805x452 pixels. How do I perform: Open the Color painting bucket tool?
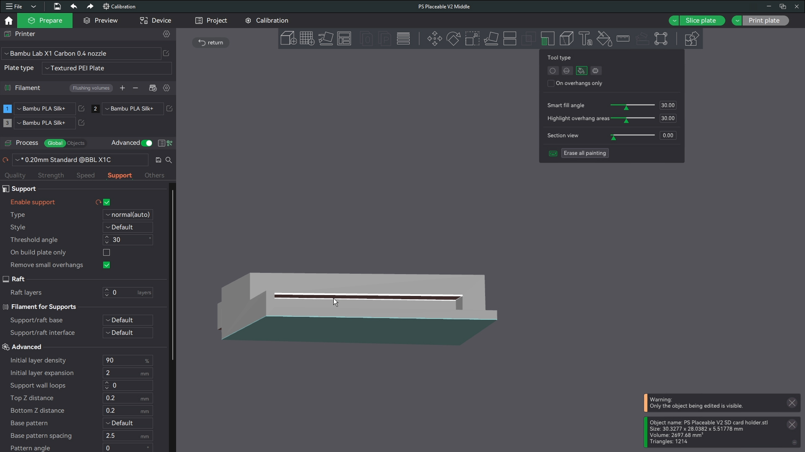pos(604,39)
